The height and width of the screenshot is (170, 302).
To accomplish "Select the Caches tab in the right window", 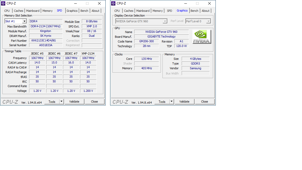I will pos(129,11).
